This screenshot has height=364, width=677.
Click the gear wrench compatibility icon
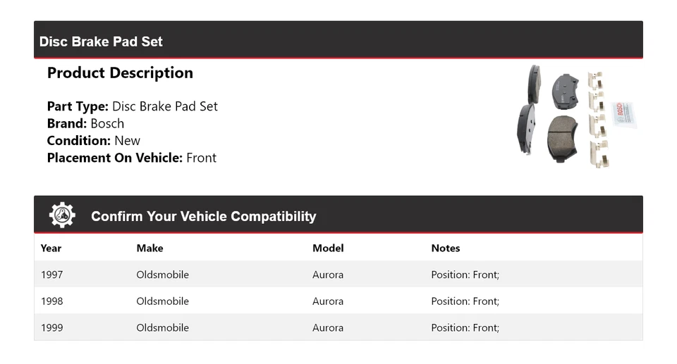point(62,215)
